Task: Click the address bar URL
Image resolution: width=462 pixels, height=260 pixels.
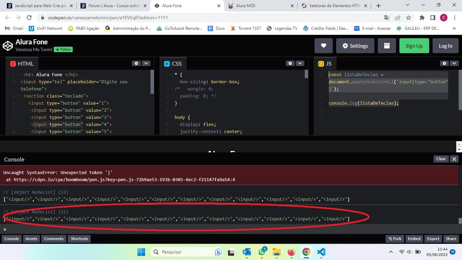Action: [x=108, y=18]
